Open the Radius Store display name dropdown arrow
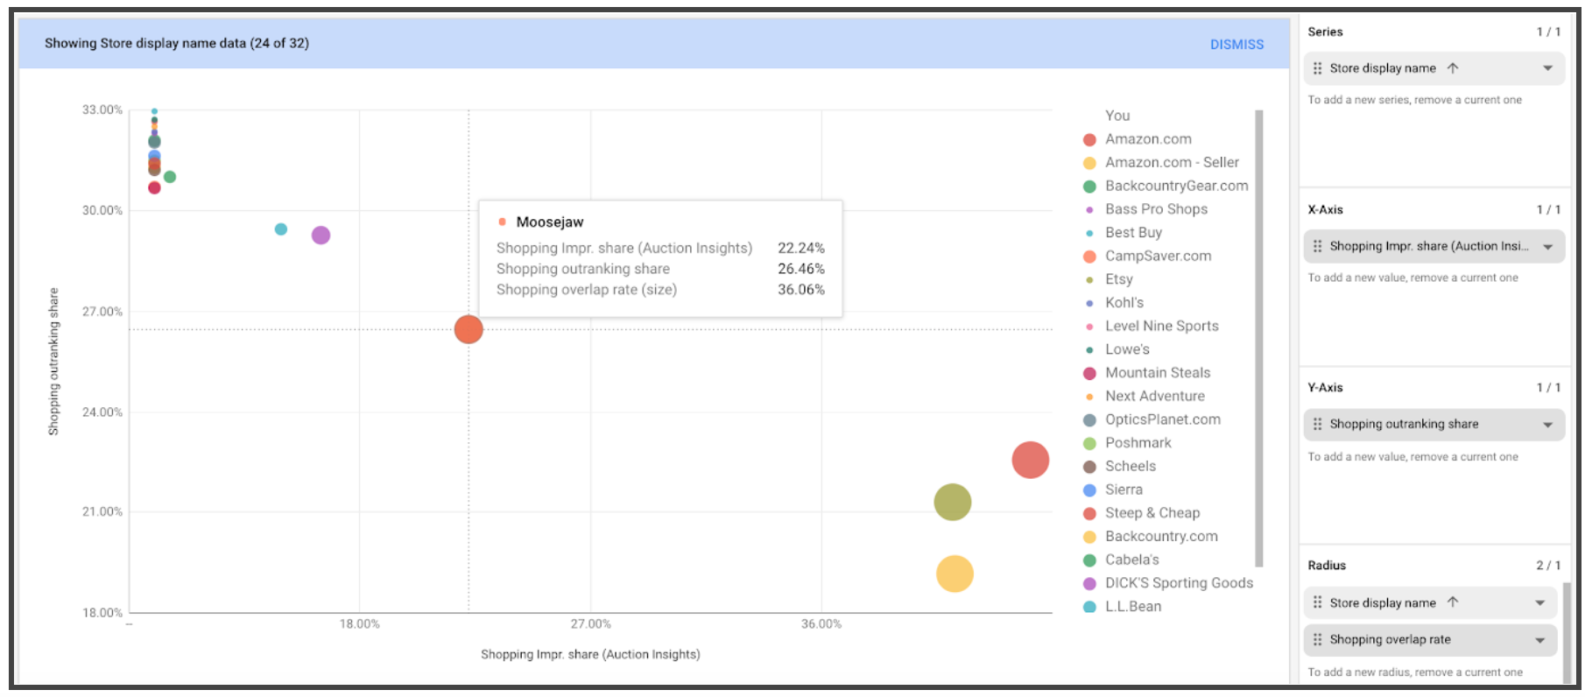Viewport: 1585px width, 697px height. point(1539,603)
